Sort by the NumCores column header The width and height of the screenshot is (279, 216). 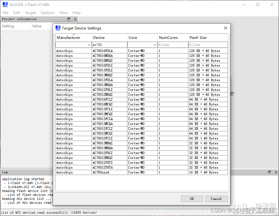(173, 38)
